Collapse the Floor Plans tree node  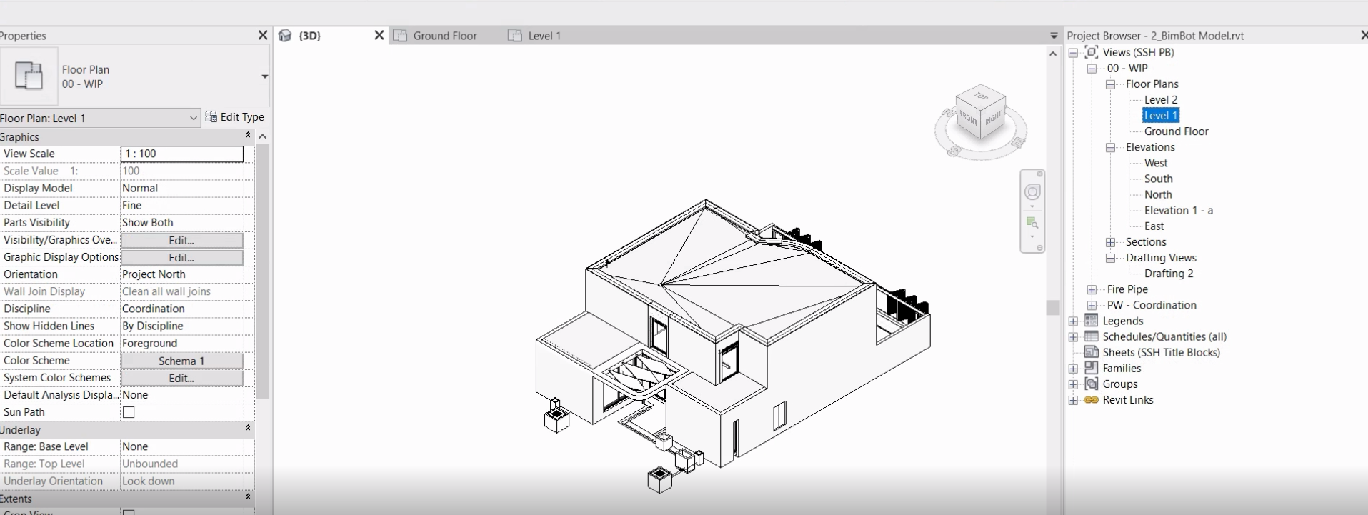point(1110,84)
